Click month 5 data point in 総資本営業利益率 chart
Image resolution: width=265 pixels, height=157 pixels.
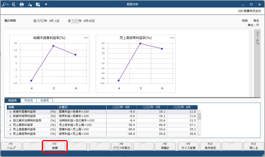point(54,46)
